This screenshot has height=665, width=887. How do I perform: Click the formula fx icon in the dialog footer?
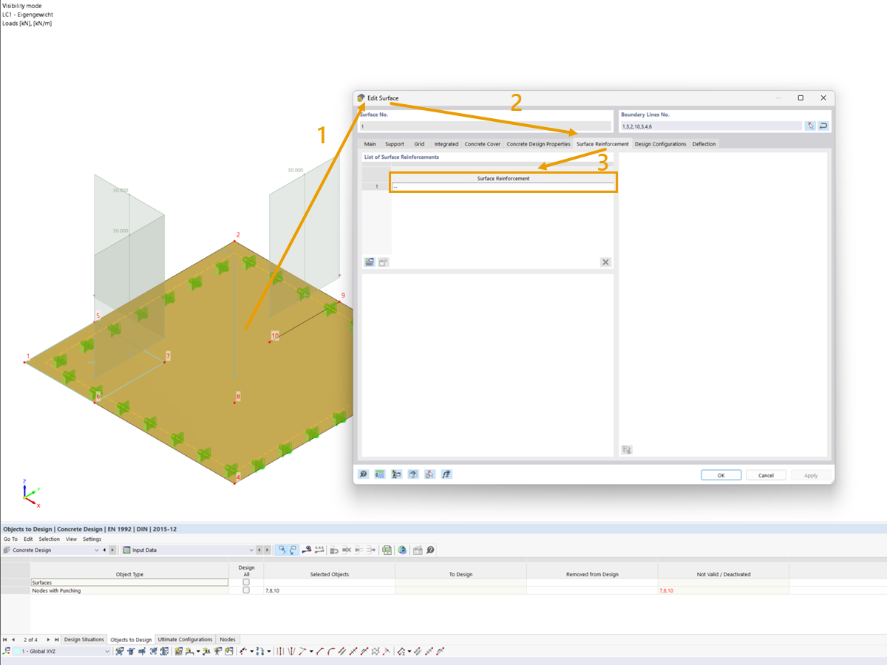point(446,474)
